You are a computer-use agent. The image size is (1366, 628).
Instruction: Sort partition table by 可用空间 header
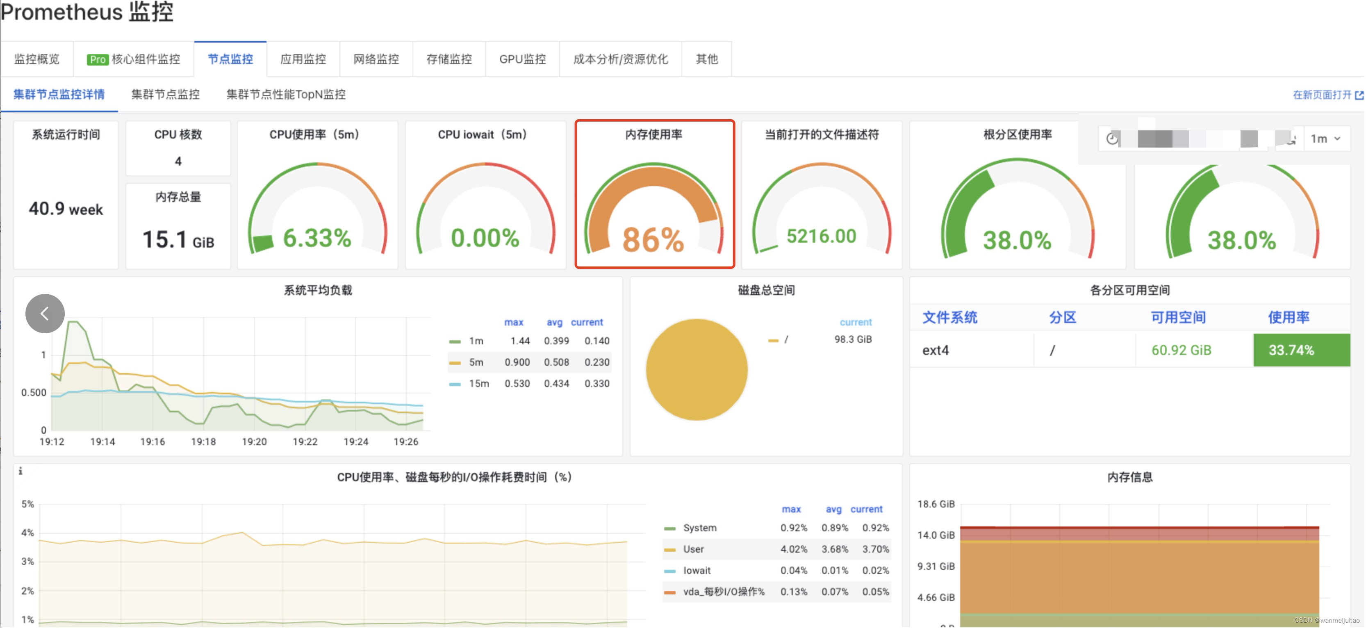tap(1178, 318)
